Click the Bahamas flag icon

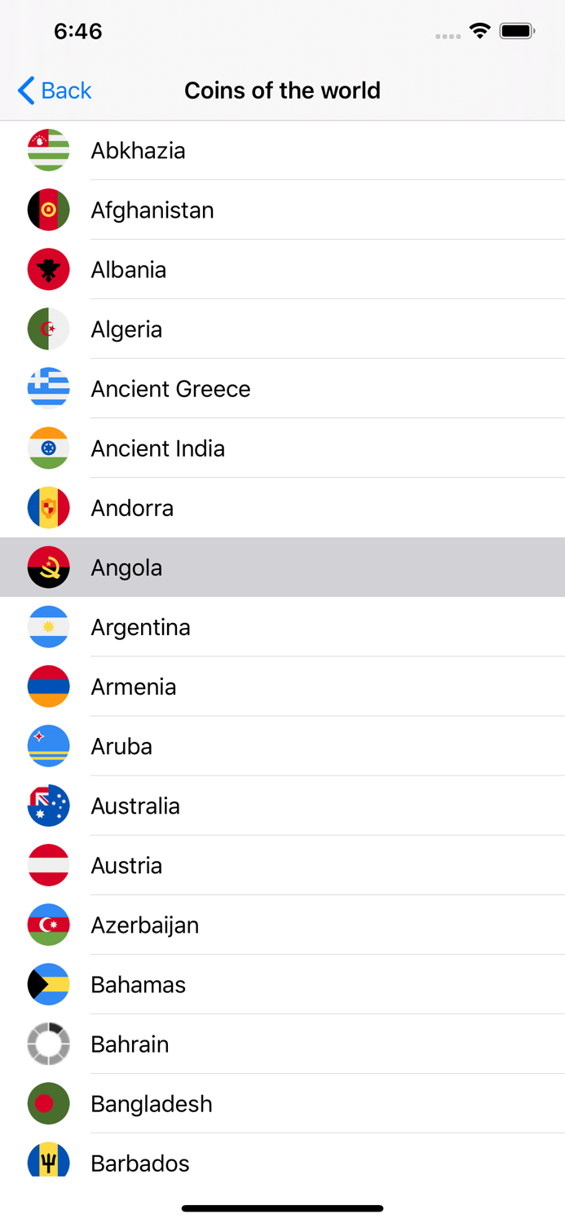[x=48, y=984]
